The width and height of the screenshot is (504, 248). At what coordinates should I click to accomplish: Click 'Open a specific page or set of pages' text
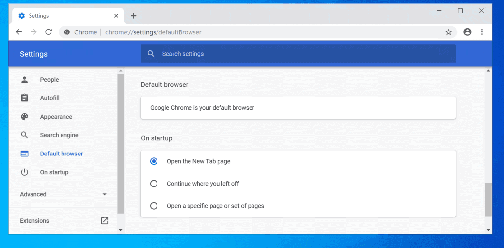tap(216, 206)
